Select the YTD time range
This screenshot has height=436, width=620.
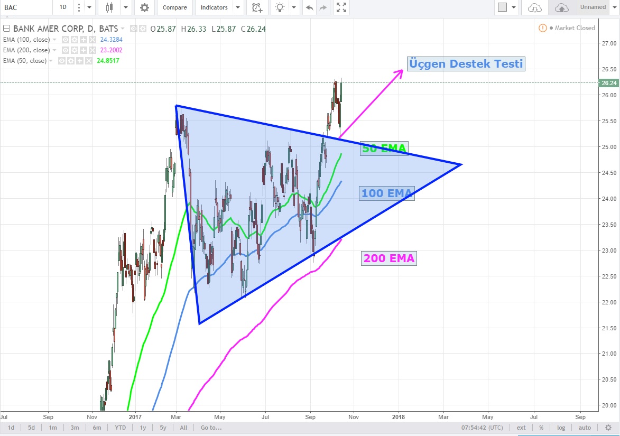[120, 428]
